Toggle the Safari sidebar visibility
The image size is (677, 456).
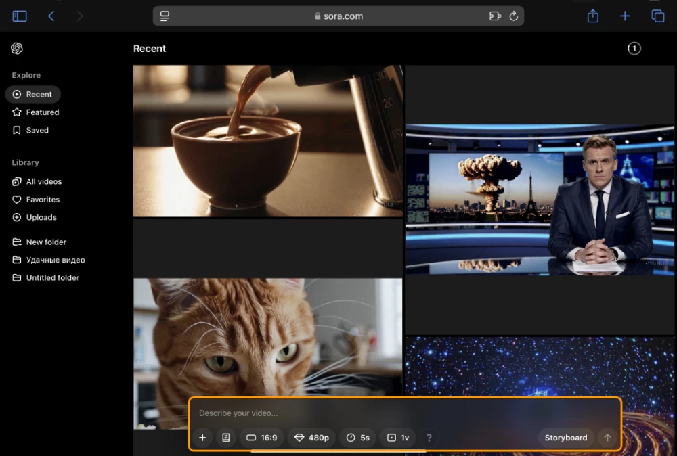(x=20, y=16)
